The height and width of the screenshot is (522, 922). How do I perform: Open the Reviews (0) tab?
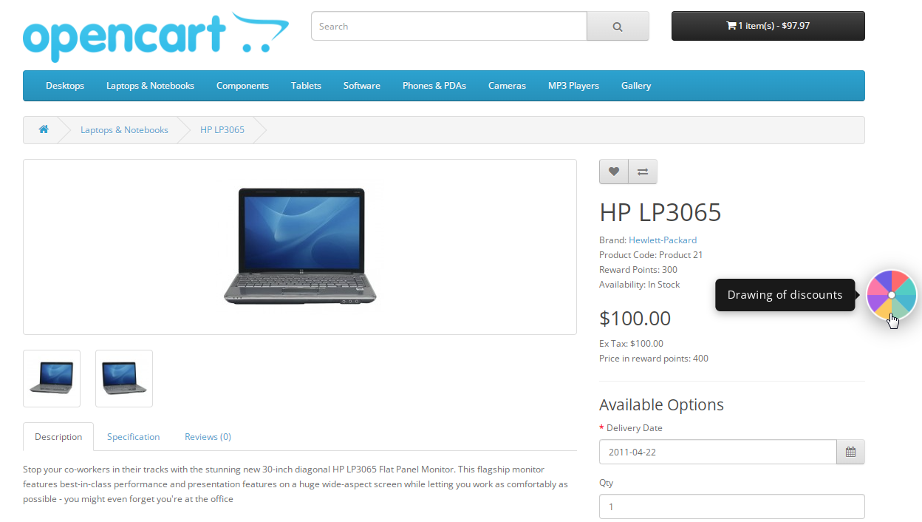[208, 437]
